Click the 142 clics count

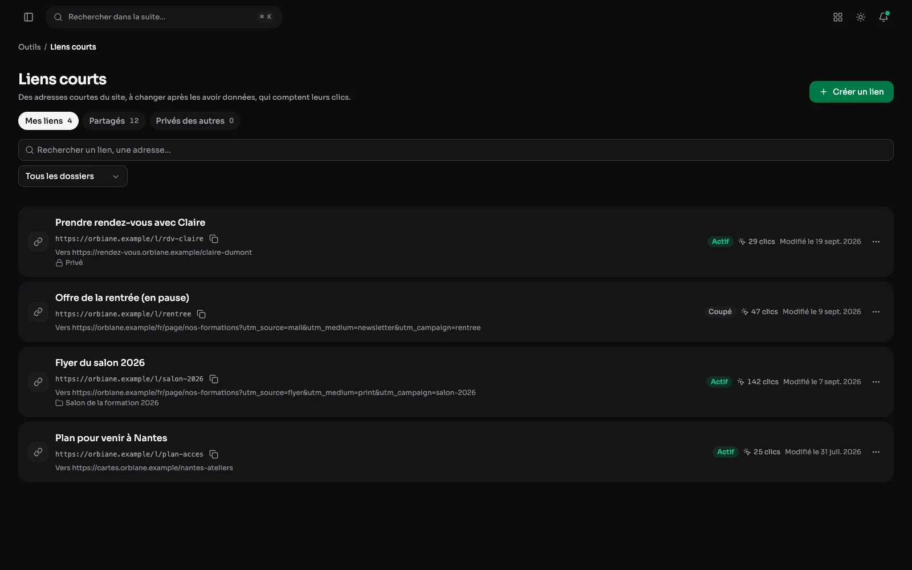[x=758, y=382]
